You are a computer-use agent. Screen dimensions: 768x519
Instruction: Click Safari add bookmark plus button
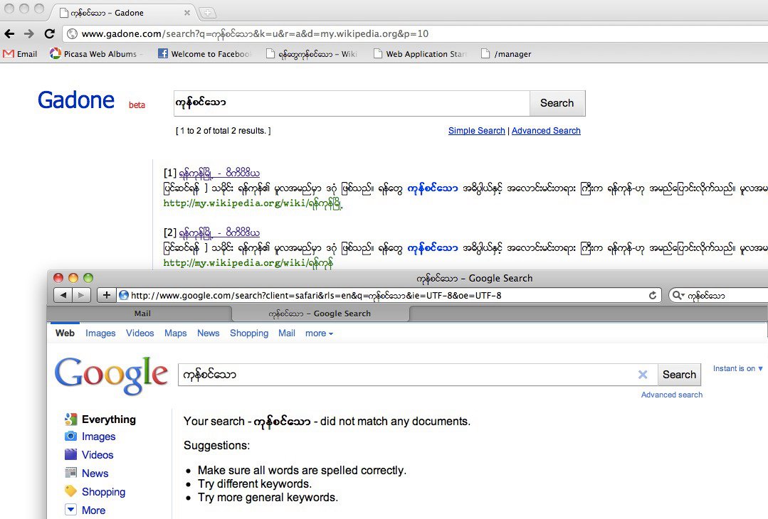(x=106, y=295)
